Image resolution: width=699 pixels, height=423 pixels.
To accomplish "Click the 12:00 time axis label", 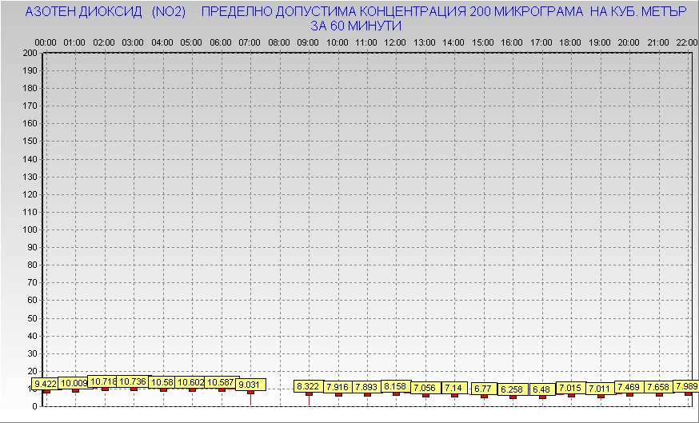I will [x=395, y=42].
